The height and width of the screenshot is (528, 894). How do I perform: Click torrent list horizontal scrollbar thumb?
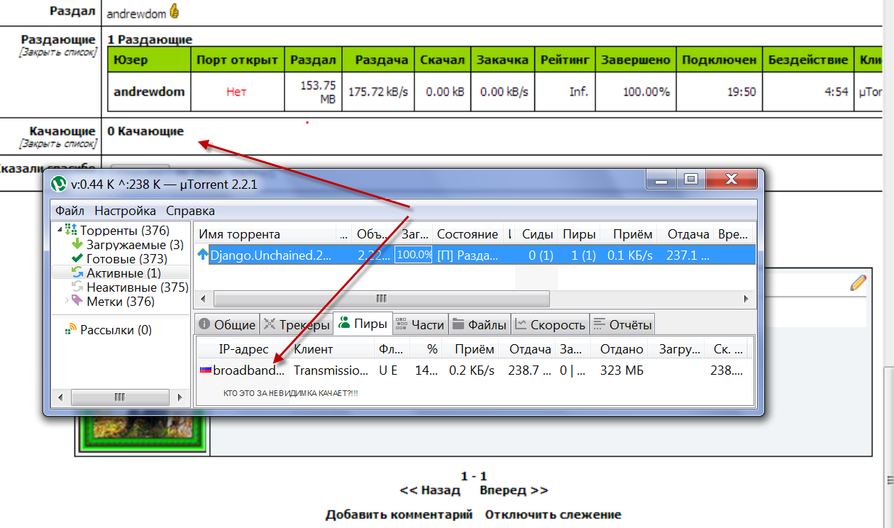(381, 299)
